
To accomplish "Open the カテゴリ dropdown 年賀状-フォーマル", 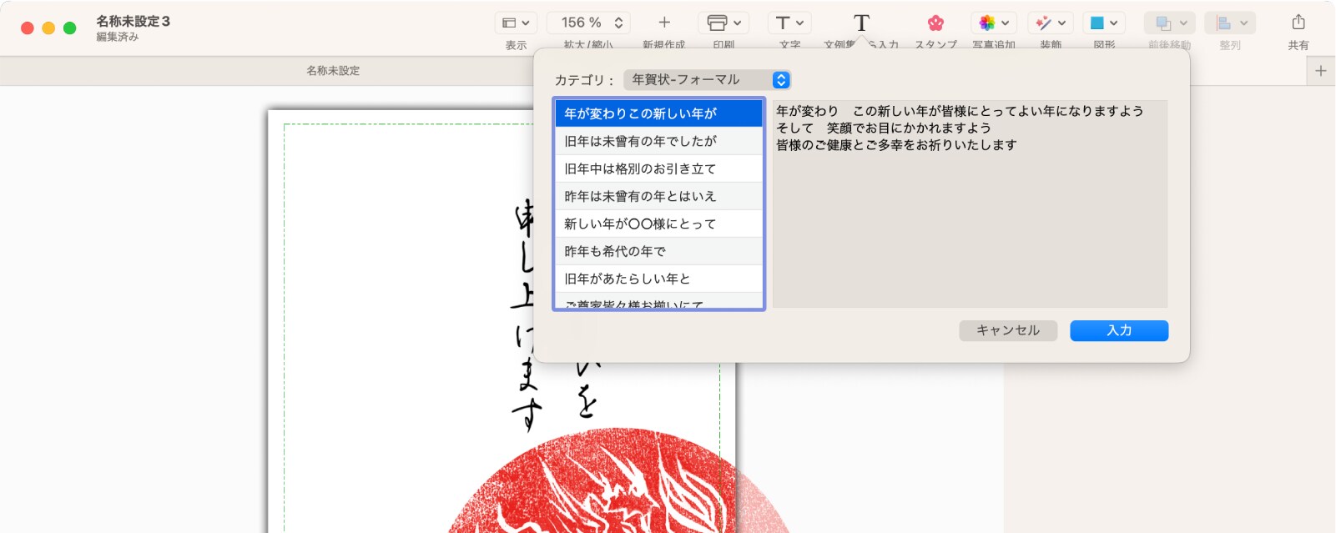I will pos(707,80).
